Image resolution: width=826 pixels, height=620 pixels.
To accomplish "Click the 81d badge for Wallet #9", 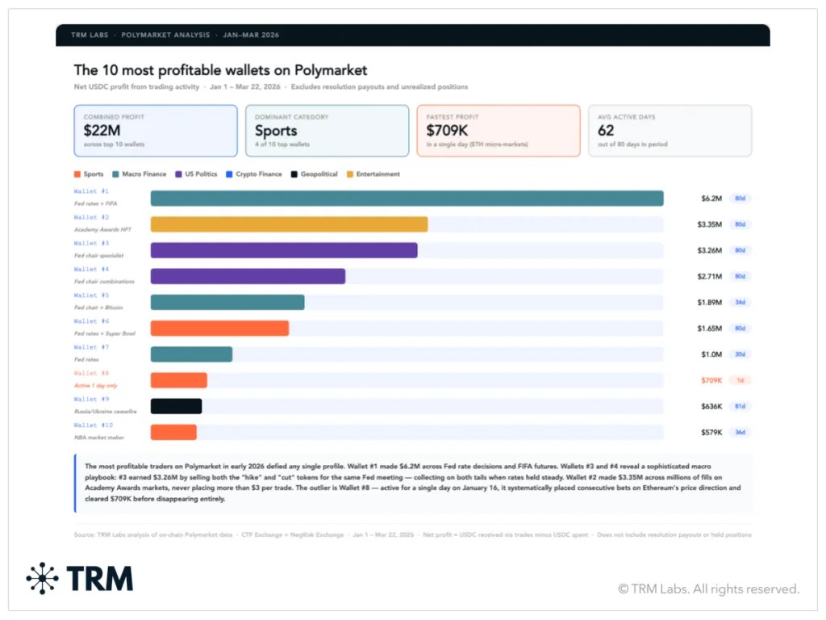I will click(740, 406).
